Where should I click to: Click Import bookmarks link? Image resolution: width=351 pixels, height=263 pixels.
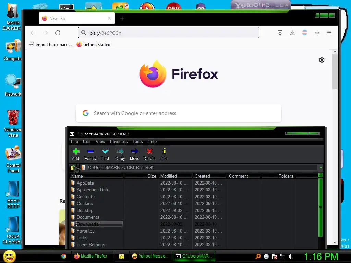pos(51,44)
